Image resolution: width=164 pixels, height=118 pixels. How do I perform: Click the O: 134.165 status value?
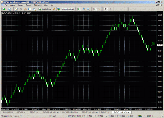coord(88,116)
